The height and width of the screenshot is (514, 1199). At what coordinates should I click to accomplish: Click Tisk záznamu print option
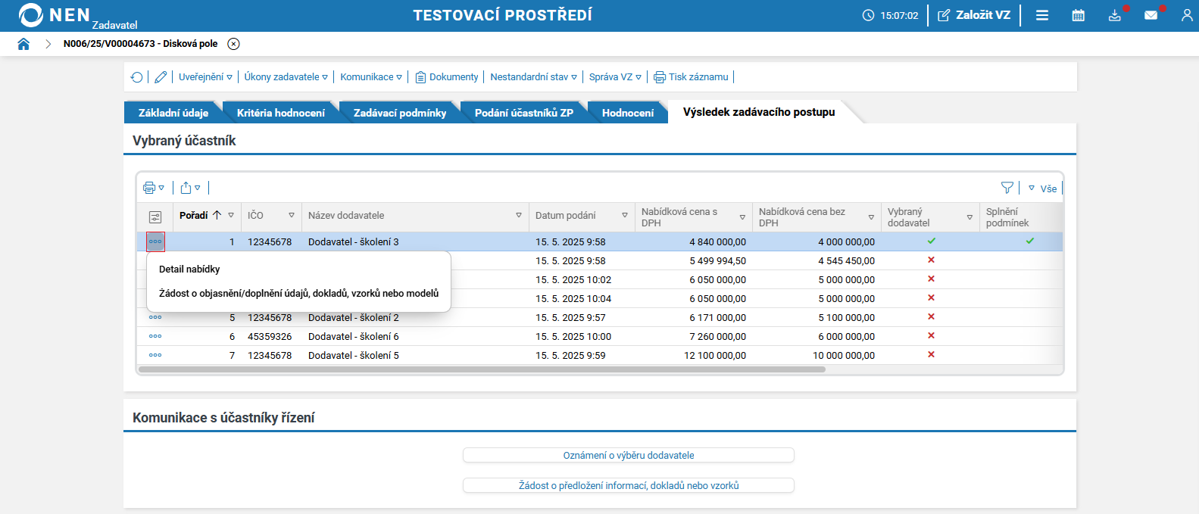tap(691, 77)
